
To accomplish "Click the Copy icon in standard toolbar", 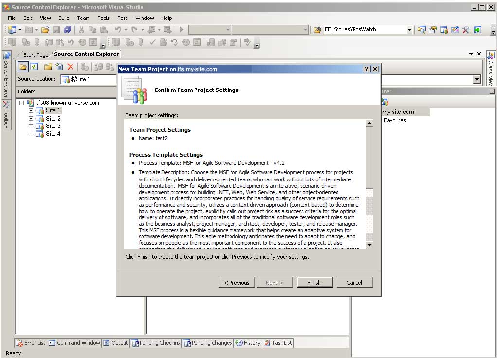I will tap(92, 30).
